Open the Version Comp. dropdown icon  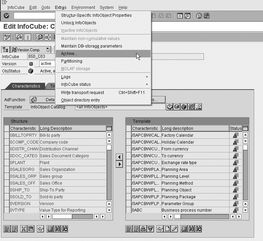click(x=48, y=50)
